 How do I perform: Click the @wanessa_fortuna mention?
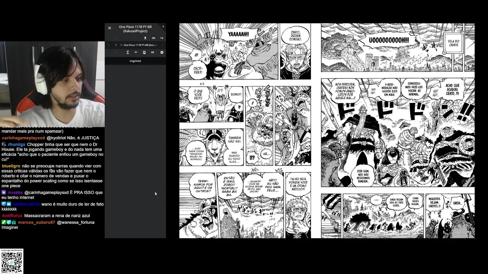point(75,222)
